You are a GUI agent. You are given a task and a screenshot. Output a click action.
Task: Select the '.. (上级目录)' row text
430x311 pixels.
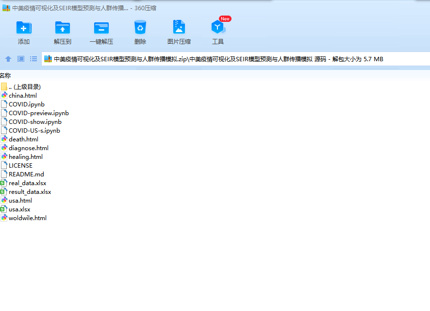point(25,86)
